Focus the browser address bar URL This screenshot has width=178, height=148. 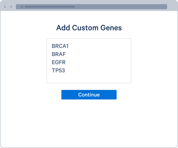[50, 7]
